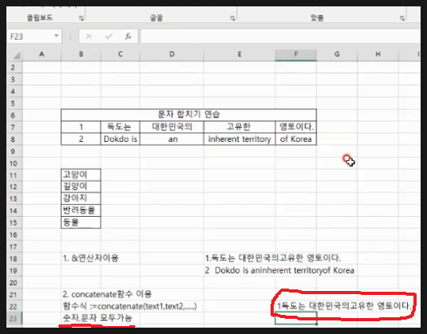Select cell with 함수식 :=concatenate(text1,text2,.....)
Screen dimensions: 427x334
pyautogui.click(x=129, y=307)
